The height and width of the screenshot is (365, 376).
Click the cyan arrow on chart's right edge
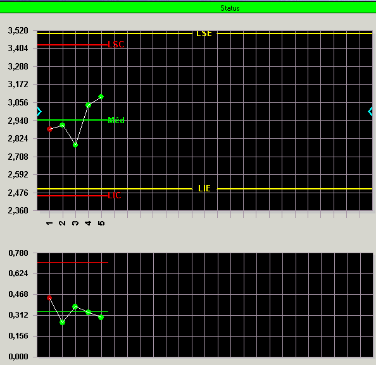(x=370, y=112)
